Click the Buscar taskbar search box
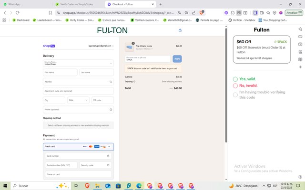Viewport: 305px width, 190px height. tap(41, 186)
